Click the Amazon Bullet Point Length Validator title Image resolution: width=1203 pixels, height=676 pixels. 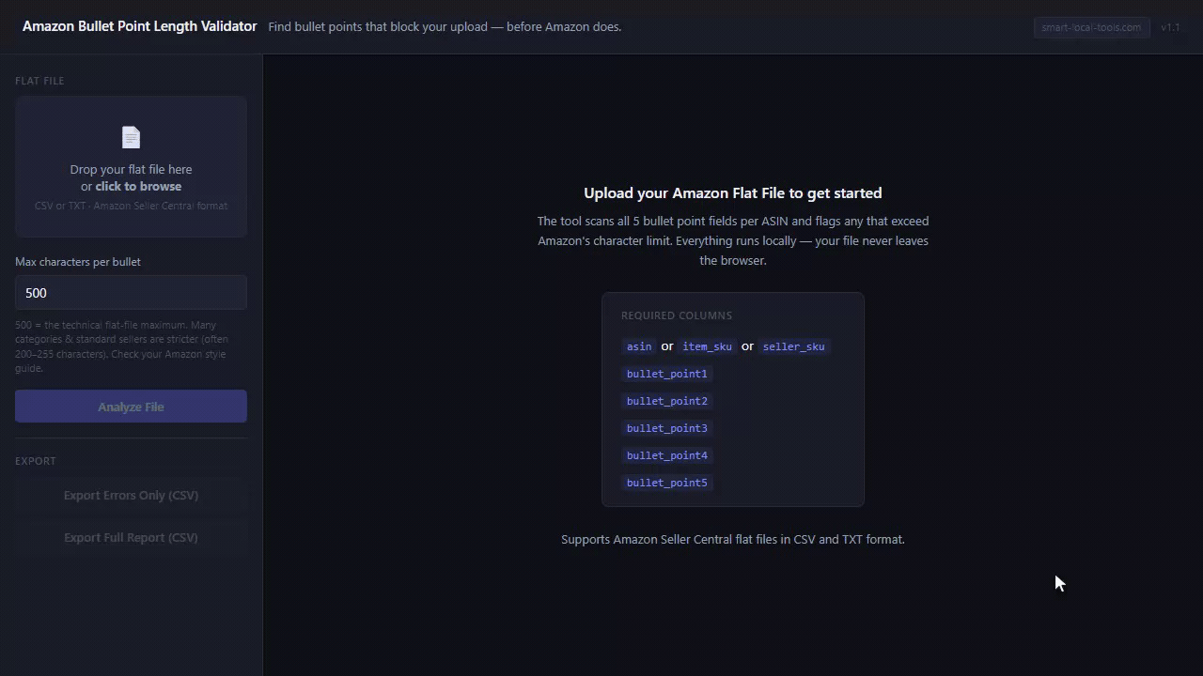click(x=139, y=26)
